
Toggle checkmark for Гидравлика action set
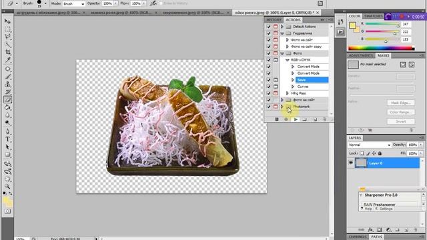268,33
